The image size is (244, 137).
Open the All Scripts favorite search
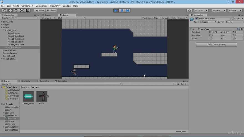click(x=12, y=99)
